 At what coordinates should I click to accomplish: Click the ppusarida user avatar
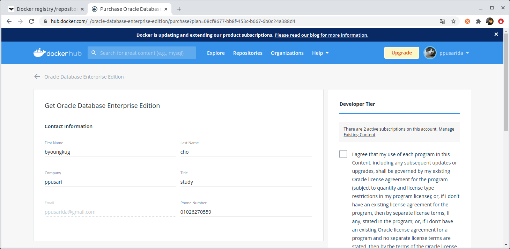[430, 53]
